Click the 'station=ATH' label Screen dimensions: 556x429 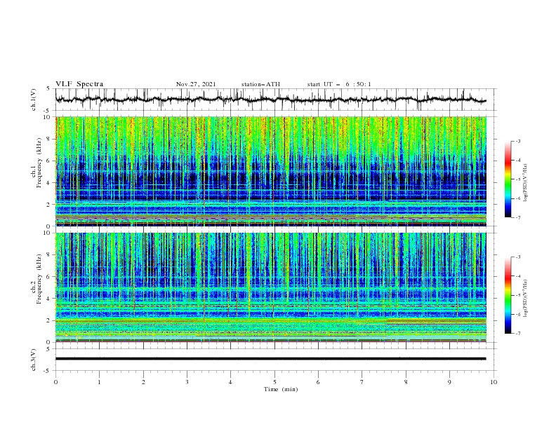[x=260, y=84]
